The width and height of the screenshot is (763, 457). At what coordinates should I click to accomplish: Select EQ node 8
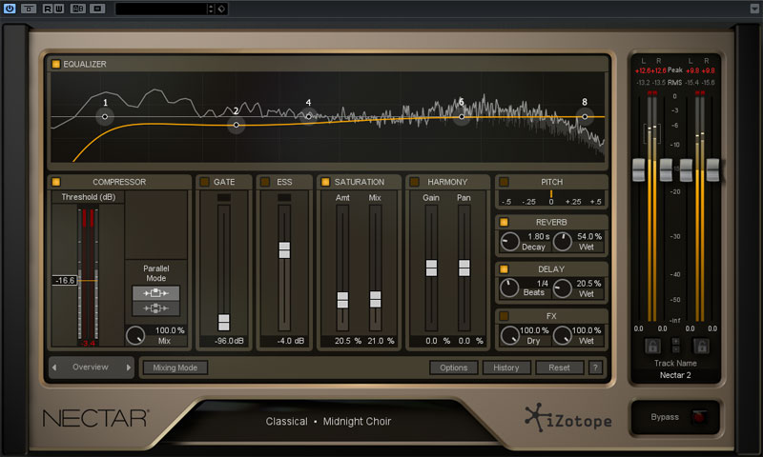click(585, 116)
